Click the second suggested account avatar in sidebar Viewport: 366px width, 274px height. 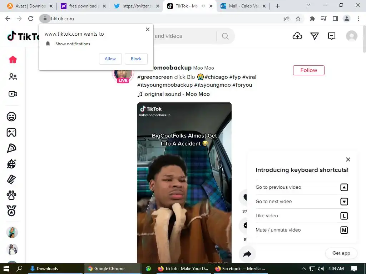coord(12,249)
